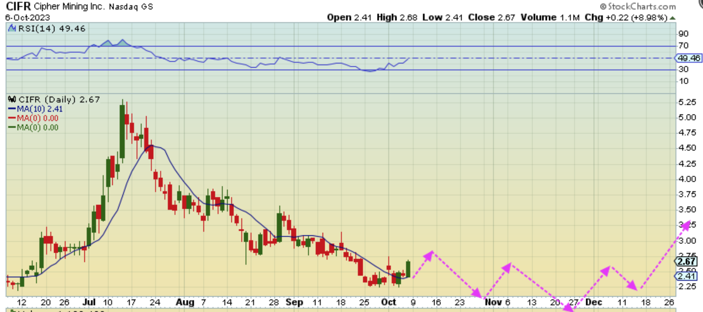Click the 3.75 price axis label
The width and height of the screenshot is (703, 312).
(x=687, y=194)
